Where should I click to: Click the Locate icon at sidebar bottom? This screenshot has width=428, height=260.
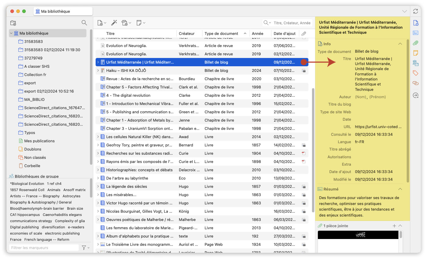pyautogui.click(x=416, y=95)
